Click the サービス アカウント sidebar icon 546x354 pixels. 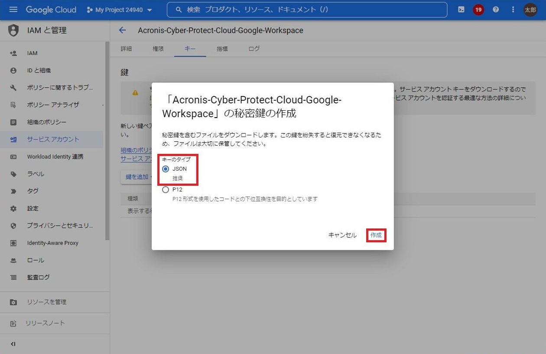click(13, 139)
